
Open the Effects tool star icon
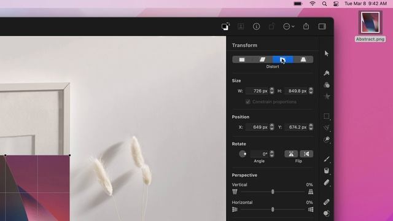point(326,96)
